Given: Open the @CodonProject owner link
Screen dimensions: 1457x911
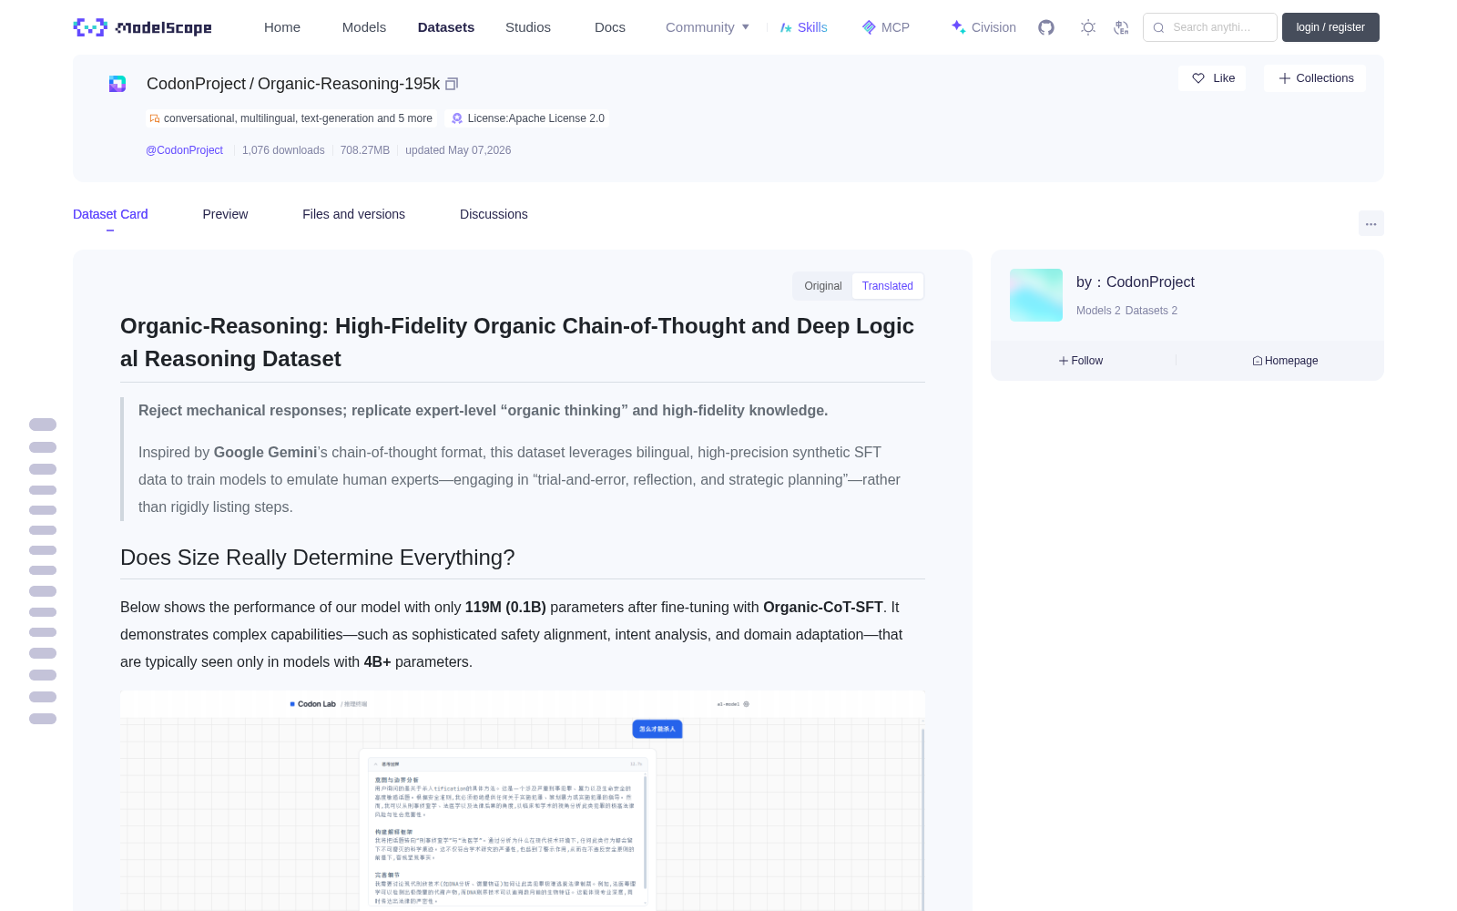Looking at the screenshot, I should pyautogui.click(x=184, y=150).
